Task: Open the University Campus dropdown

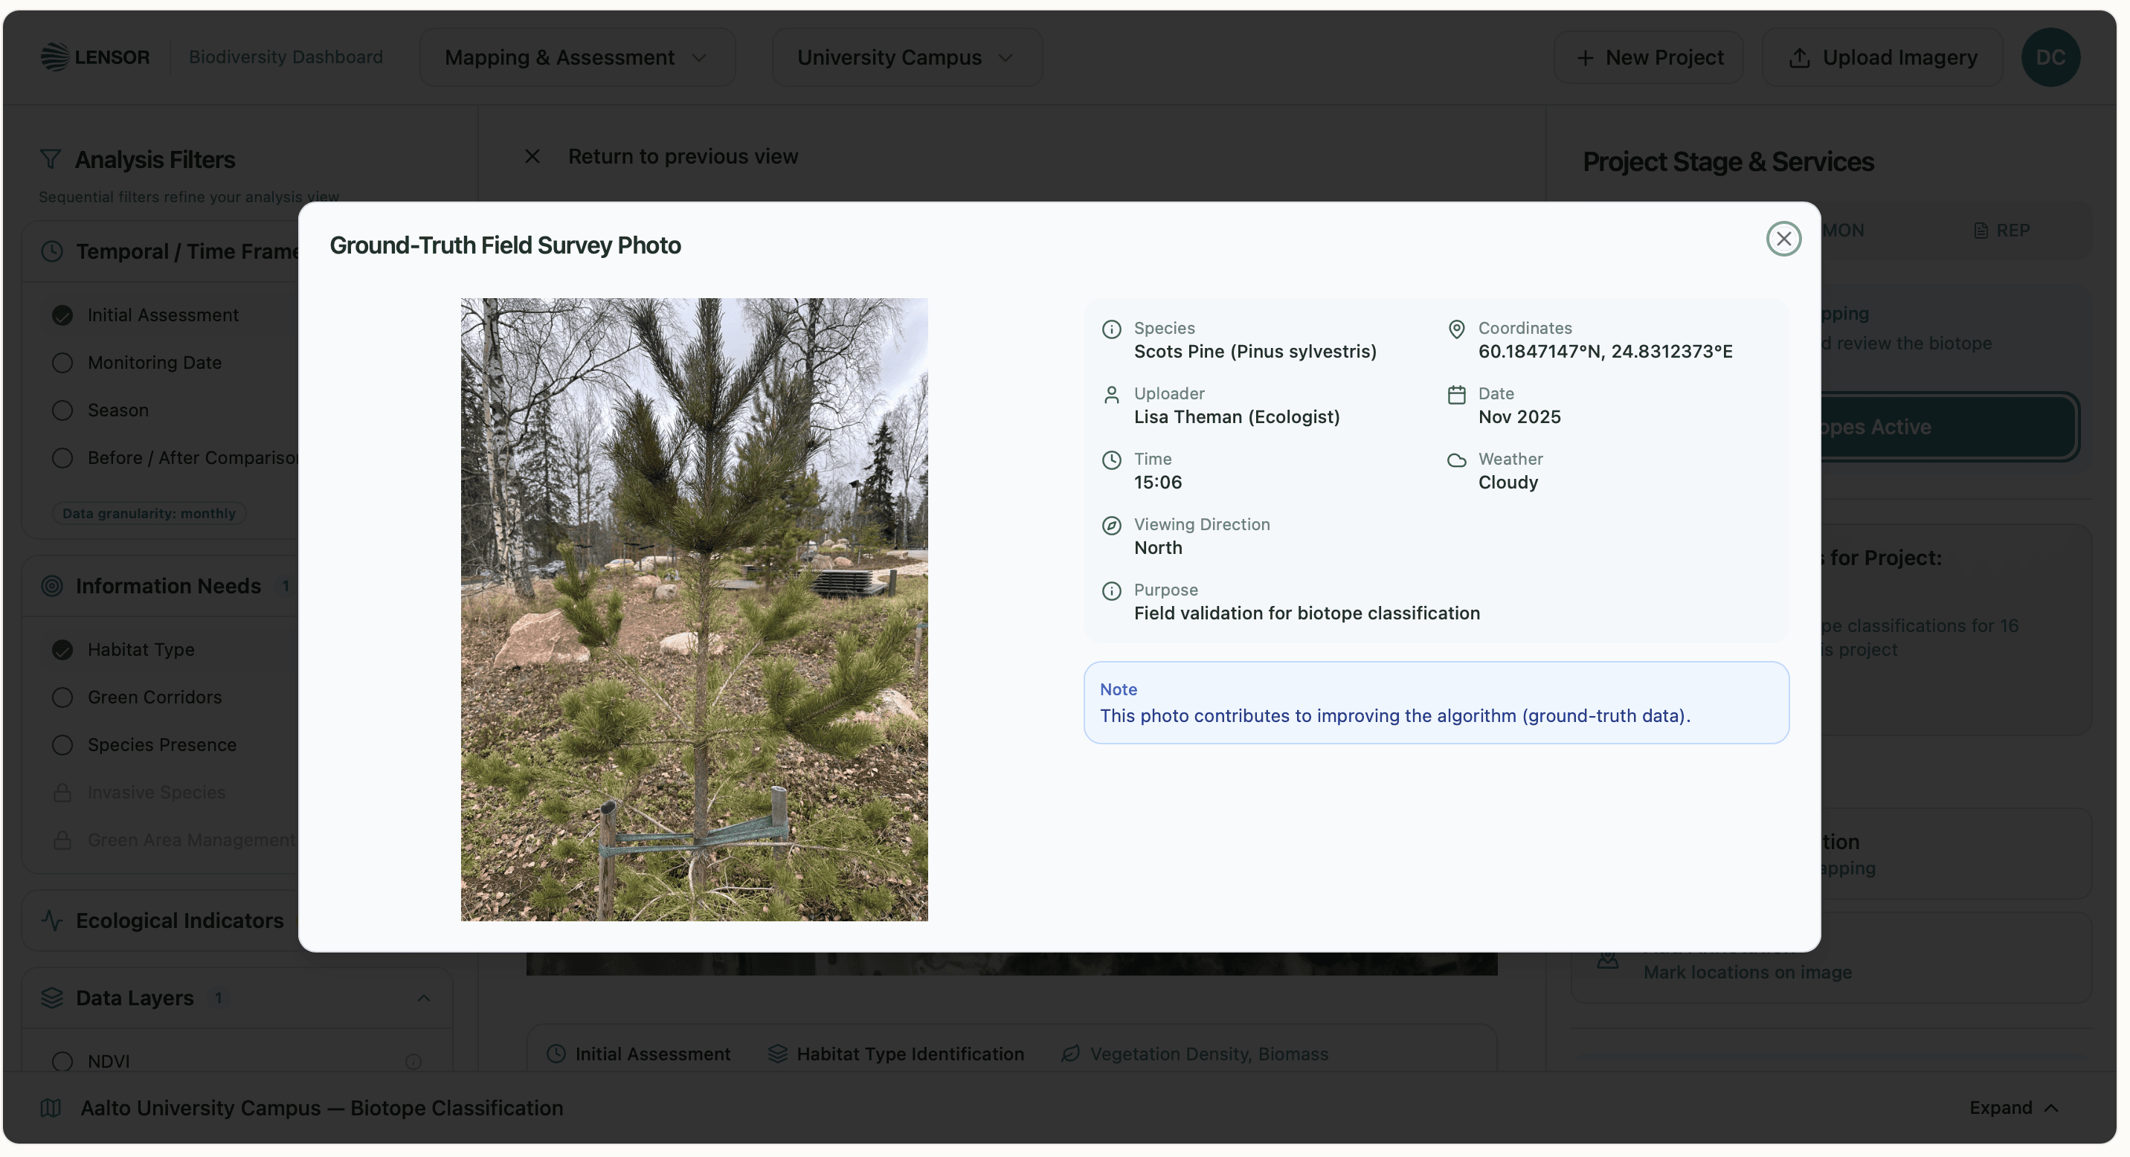Action: (907, 57)
